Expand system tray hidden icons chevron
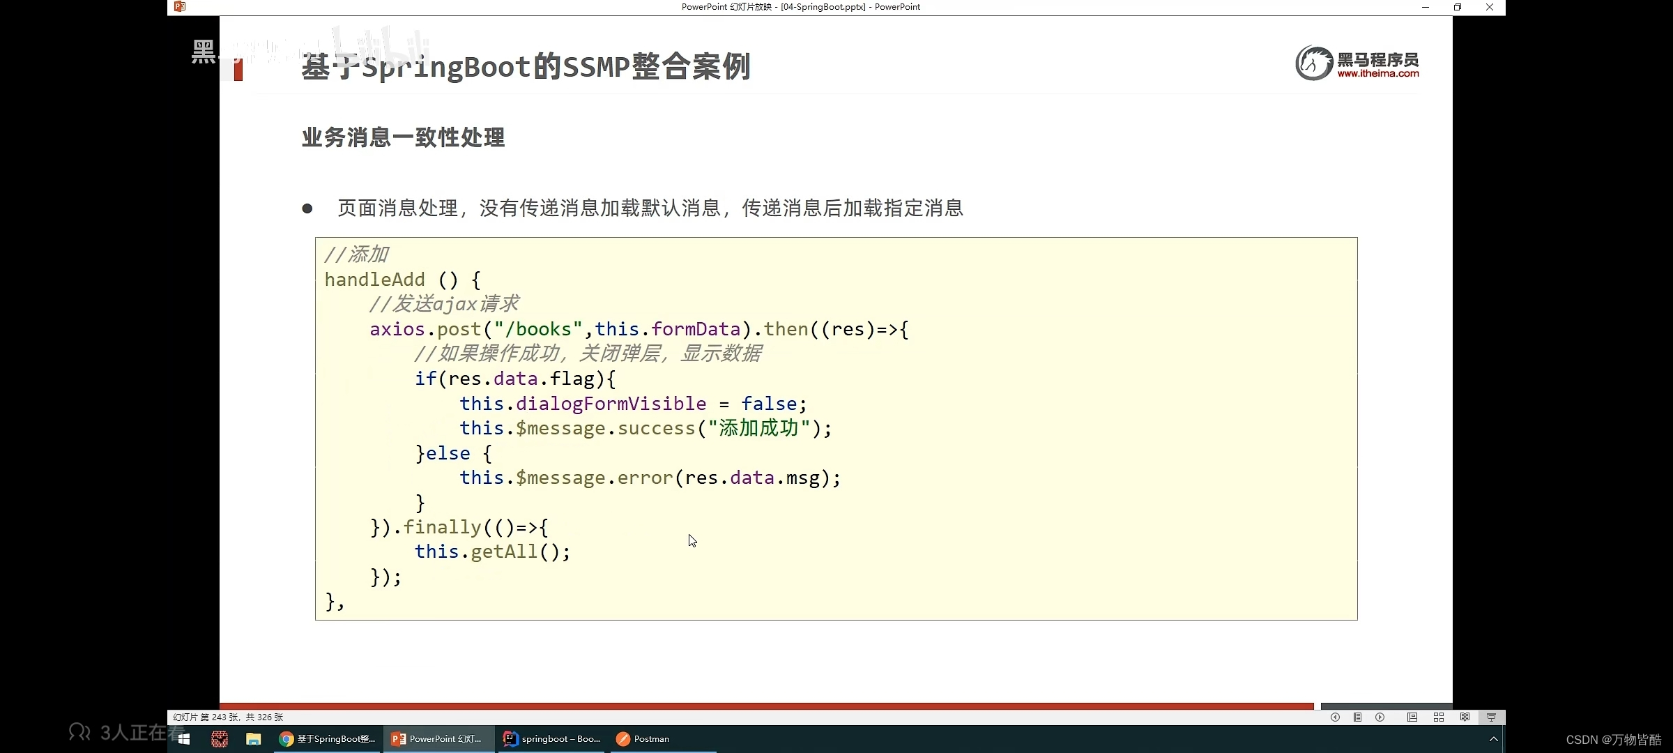The width and height of the screenshot is (1673, 753). pos(1493,738)
